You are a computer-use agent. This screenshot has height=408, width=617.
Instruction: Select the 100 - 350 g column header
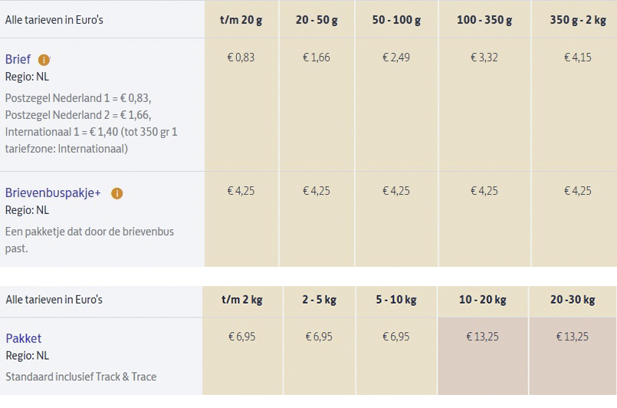484,20
